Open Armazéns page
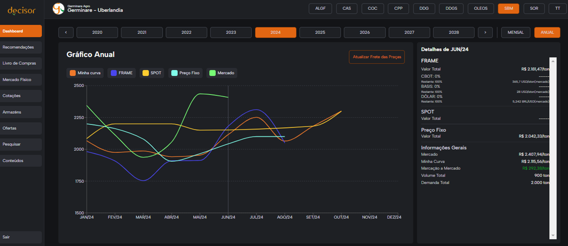 21,112
